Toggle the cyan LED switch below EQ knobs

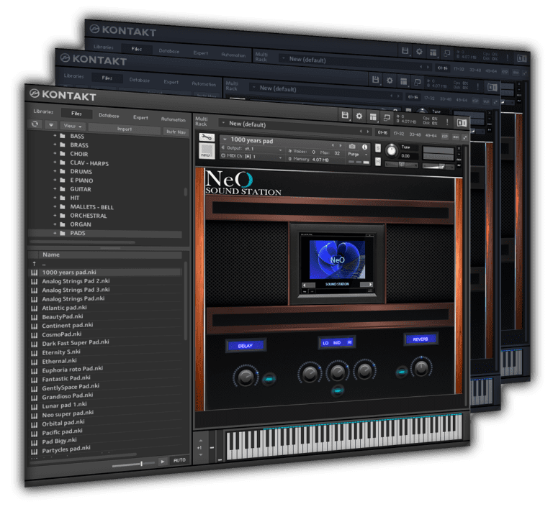pos(338,390)
